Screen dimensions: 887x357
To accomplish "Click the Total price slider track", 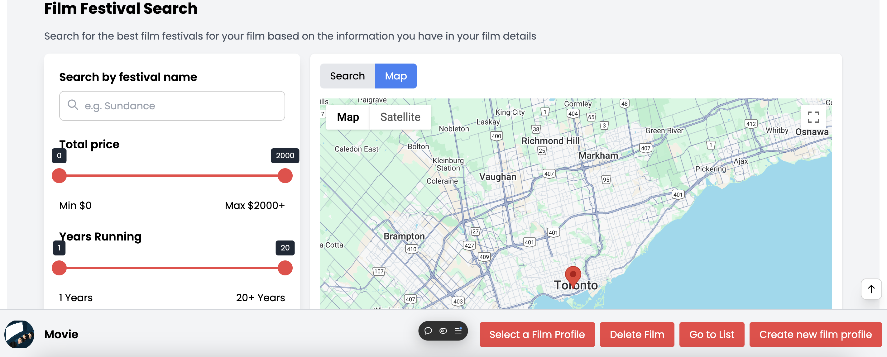I will tap(172, 176).
